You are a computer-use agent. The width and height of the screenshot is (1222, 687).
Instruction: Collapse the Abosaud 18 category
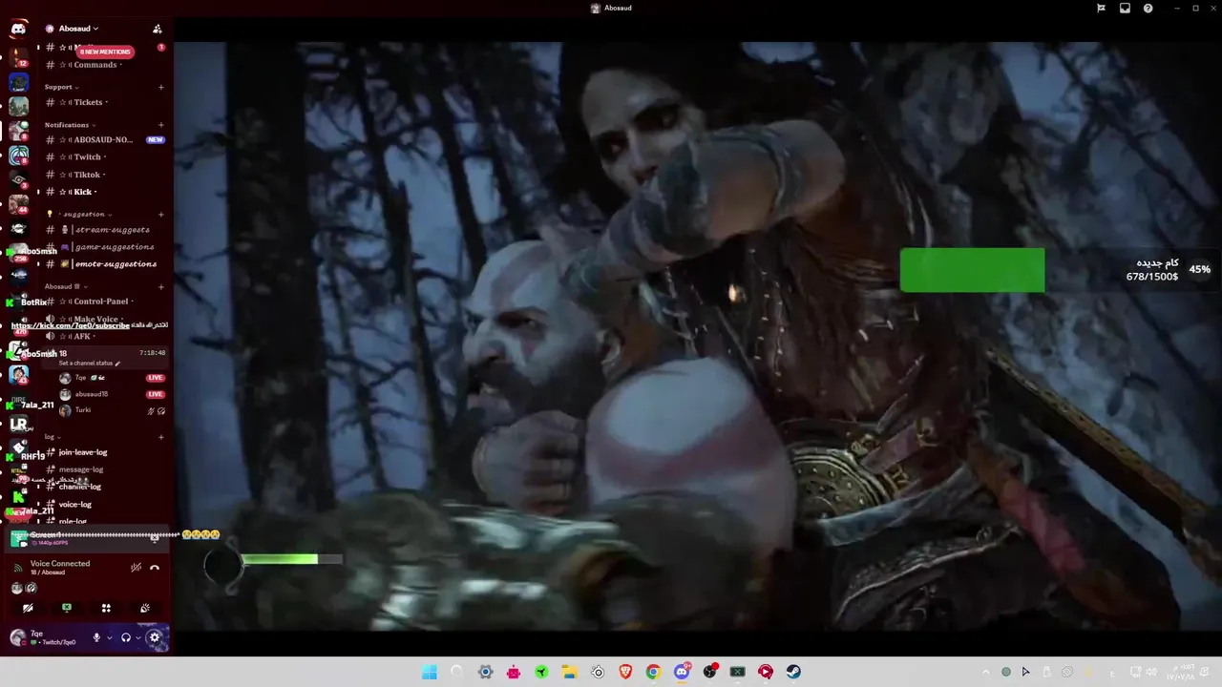pos(65,286)
